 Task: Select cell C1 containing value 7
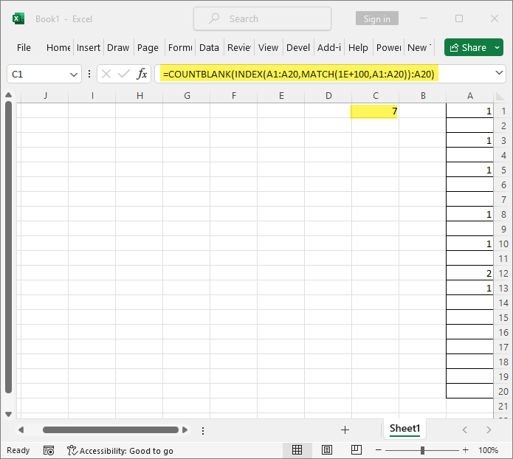pos(374,111)
